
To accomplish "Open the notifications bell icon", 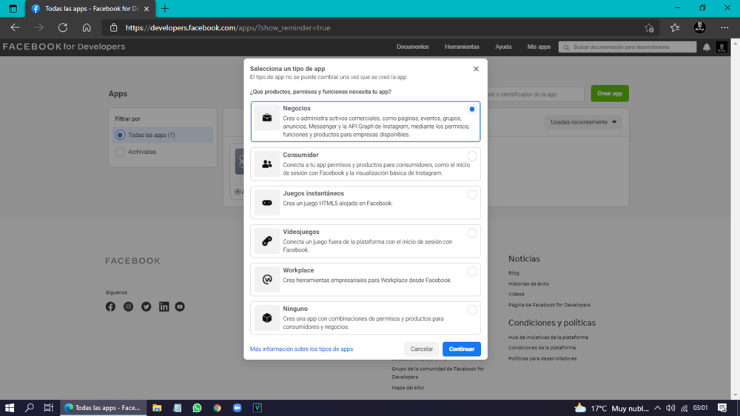I will (706, 47).
